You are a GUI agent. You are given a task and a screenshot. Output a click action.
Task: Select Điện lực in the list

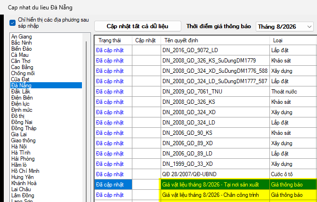20,104
